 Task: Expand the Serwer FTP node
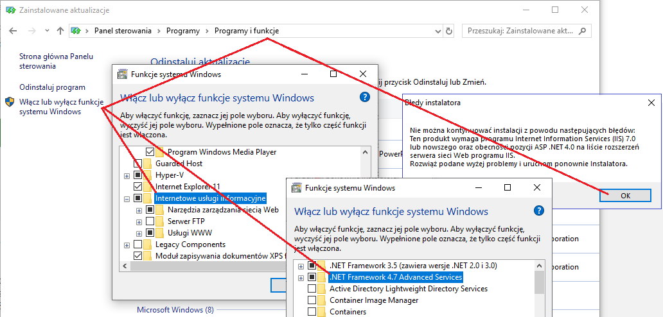[x=139, y=221]
